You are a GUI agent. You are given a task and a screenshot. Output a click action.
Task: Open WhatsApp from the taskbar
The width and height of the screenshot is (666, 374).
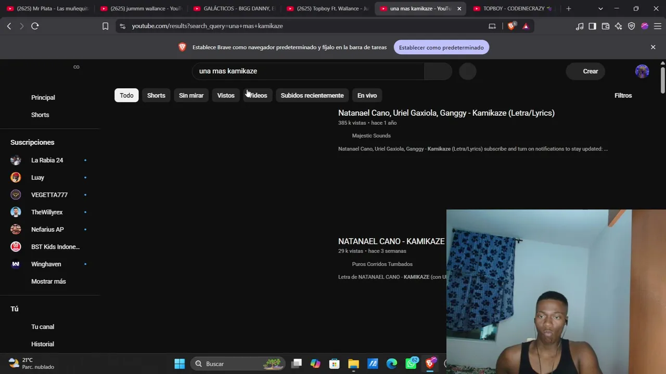[412, 364]
